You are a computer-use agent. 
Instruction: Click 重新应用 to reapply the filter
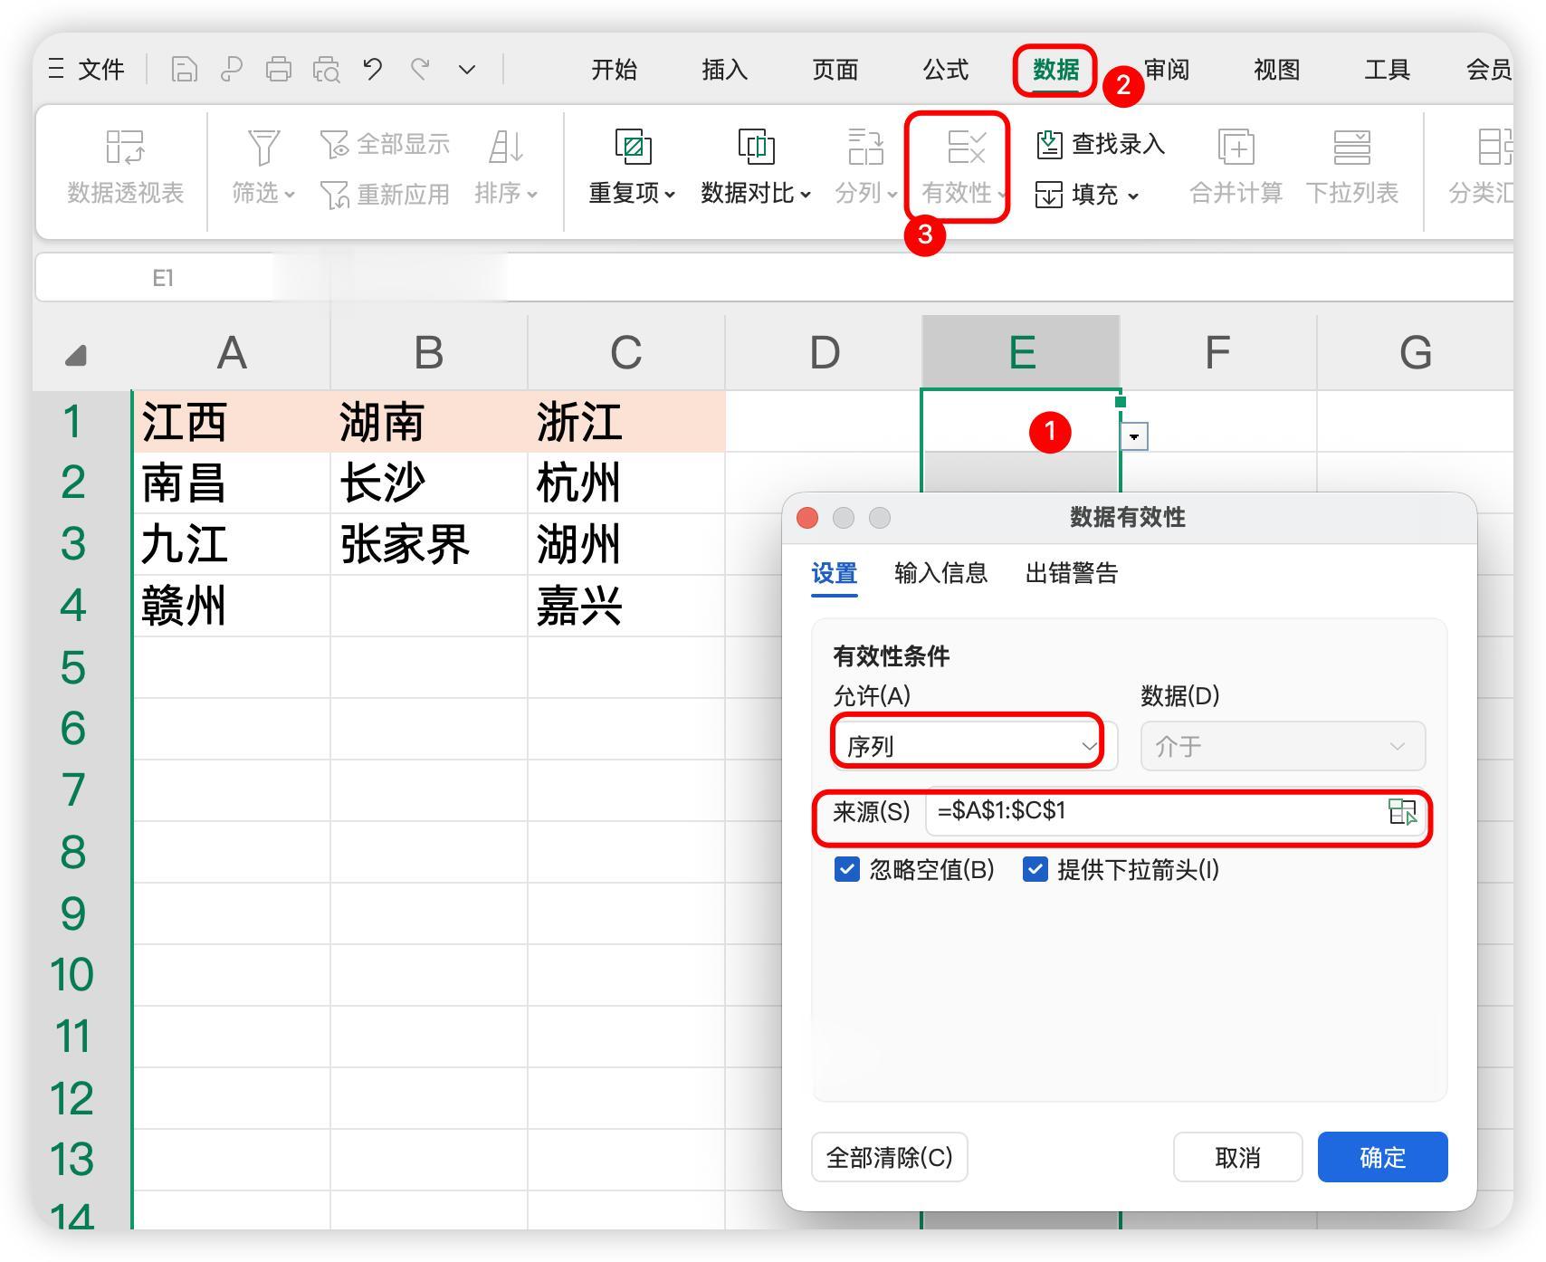385,194
